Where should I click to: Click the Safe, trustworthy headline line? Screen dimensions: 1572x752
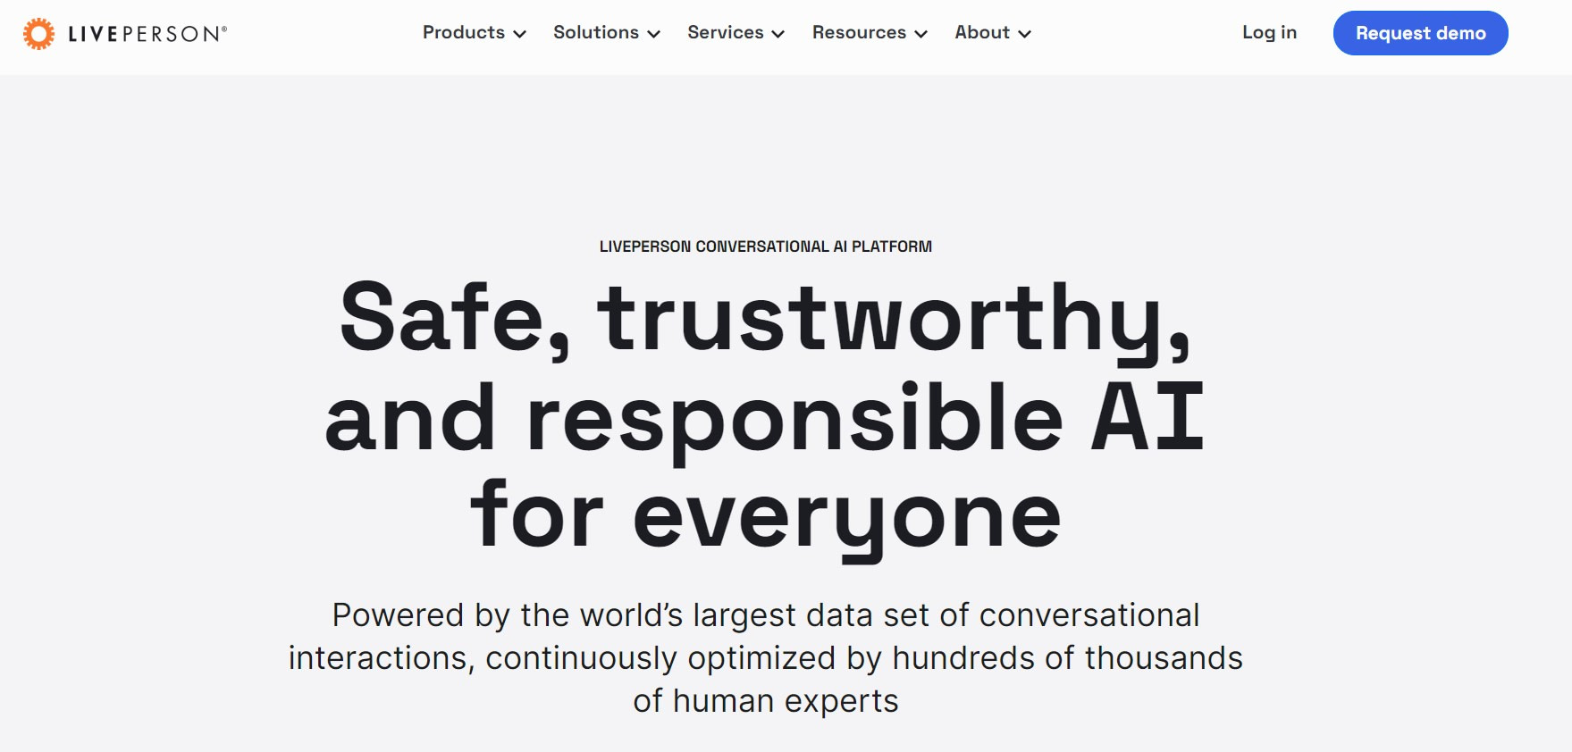pos(766,319)
